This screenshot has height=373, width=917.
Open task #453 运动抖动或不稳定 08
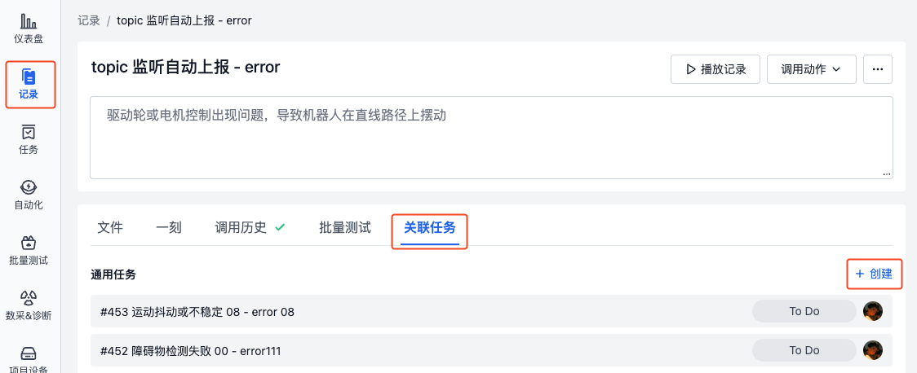click(x=197, y=312)
